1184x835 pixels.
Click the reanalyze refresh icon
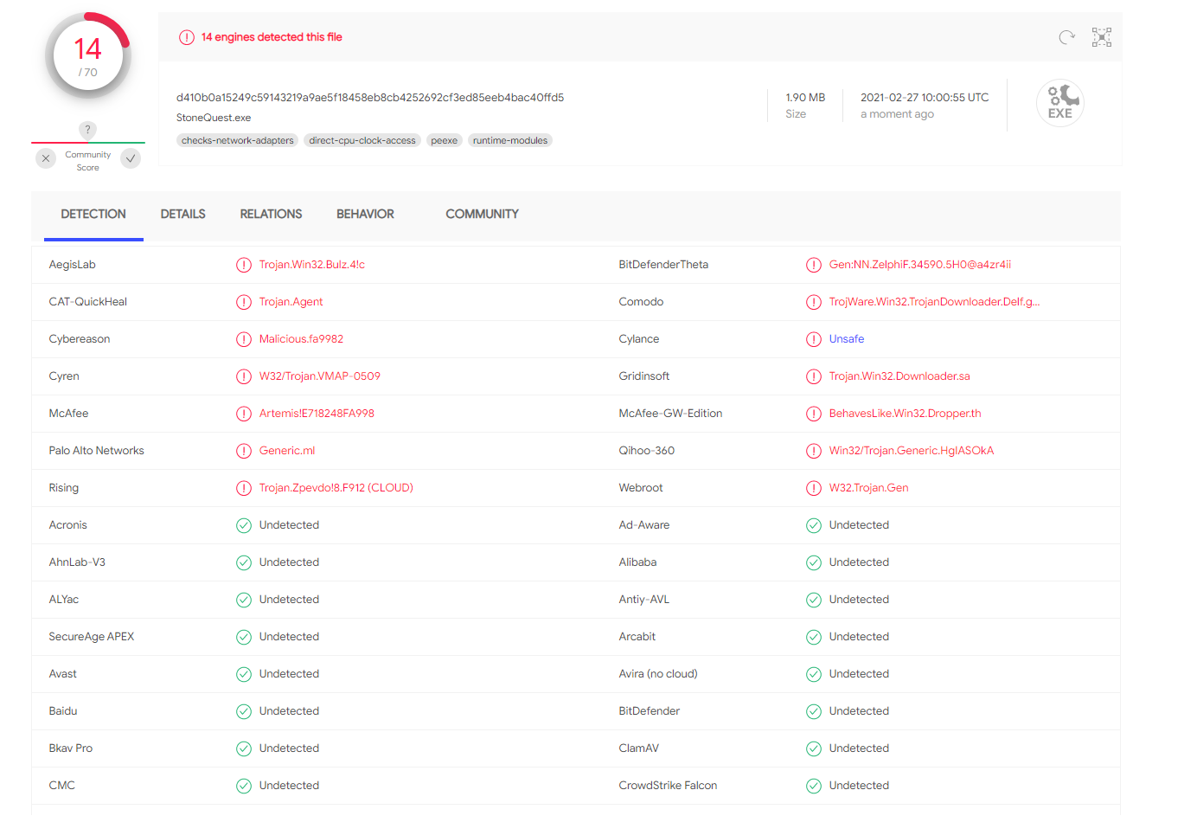(x=1066, y=37)
